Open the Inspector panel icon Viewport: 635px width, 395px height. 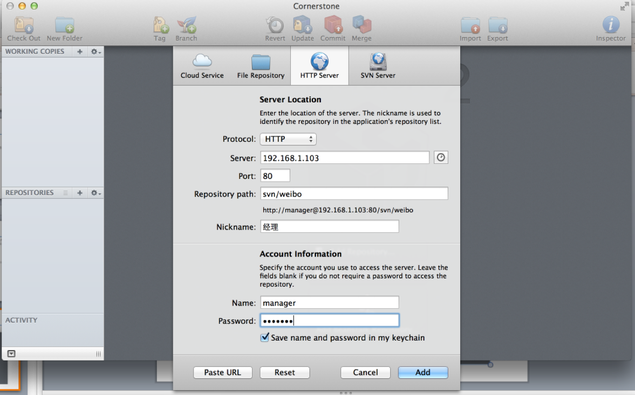pyautogui.click(x=611, y=25)
